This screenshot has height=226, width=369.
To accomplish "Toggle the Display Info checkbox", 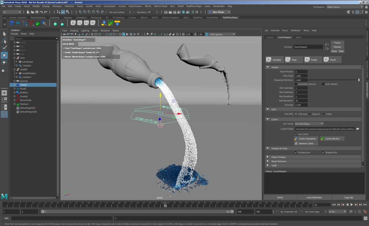I will point(323,152).
